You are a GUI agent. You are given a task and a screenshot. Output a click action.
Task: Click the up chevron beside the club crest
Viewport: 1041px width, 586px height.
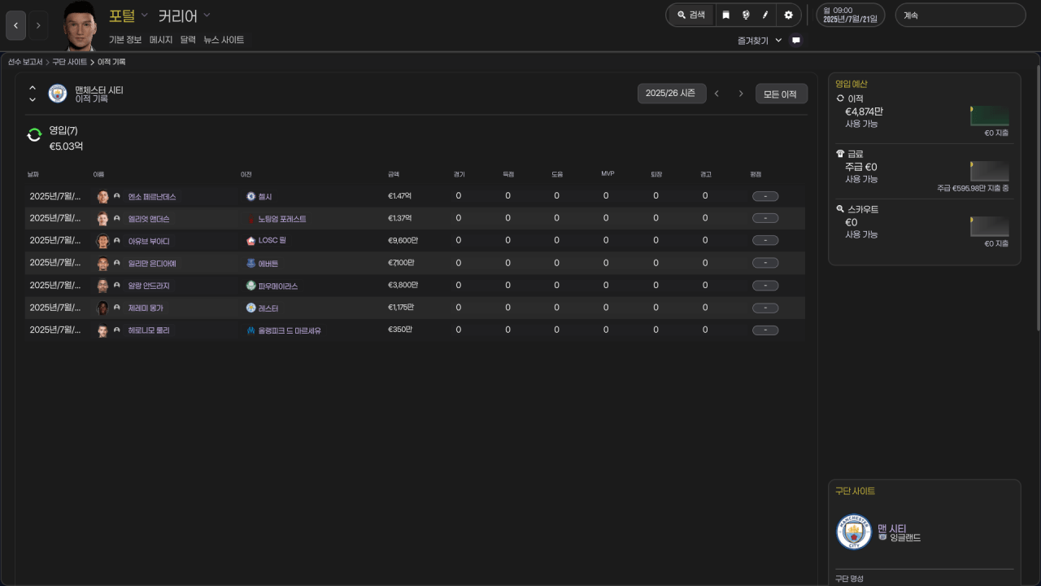coord(33,88)
